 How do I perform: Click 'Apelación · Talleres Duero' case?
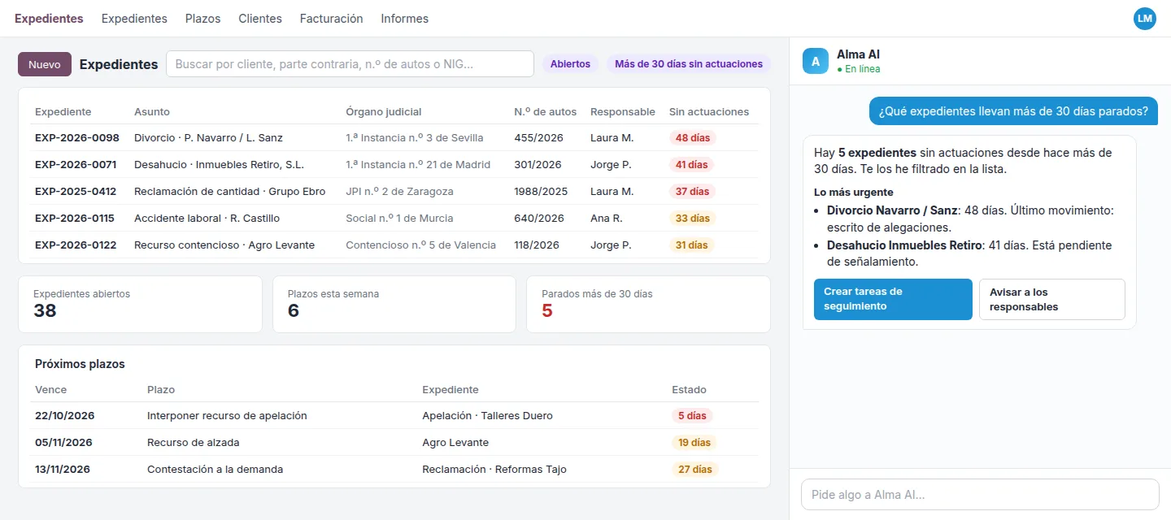coord(487,416)
